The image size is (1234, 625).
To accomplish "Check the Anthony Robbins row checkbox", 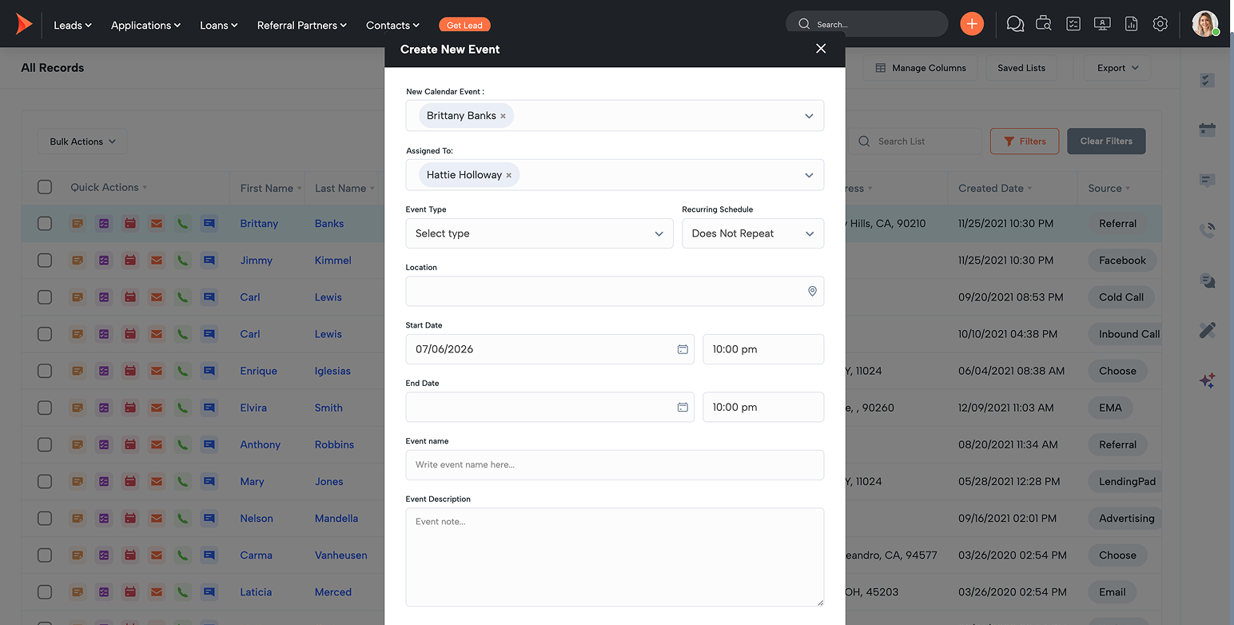I will point(45,444).
